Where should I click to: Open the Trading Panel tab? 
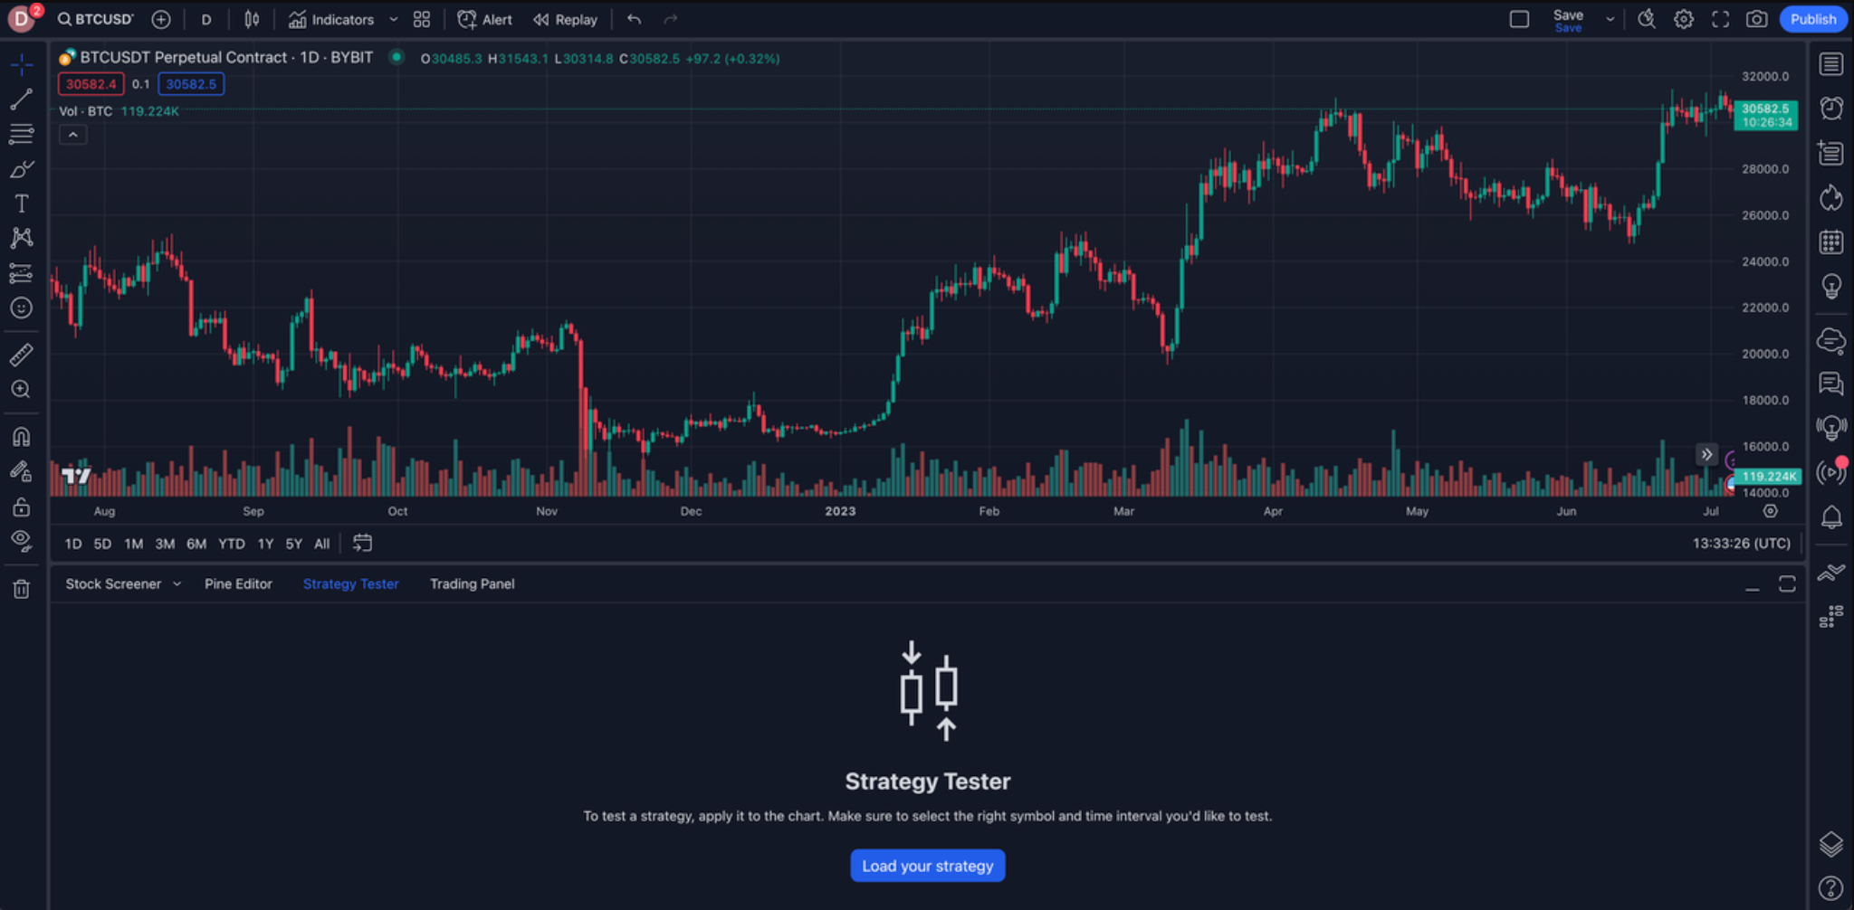click(x=472, y=584)
